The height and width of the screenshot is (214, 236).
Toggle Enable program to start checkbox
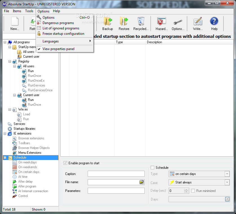[65, 163]
